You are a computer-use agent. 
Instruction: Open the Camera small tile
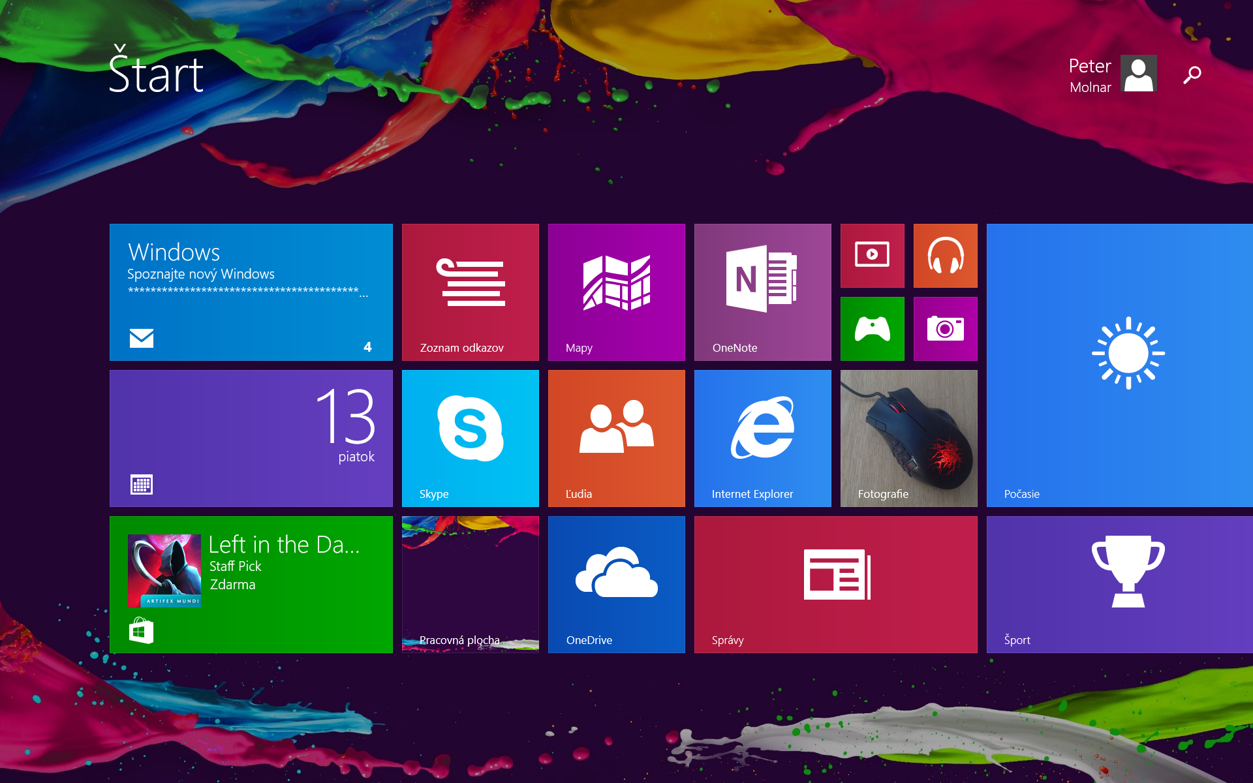[946, 329]
